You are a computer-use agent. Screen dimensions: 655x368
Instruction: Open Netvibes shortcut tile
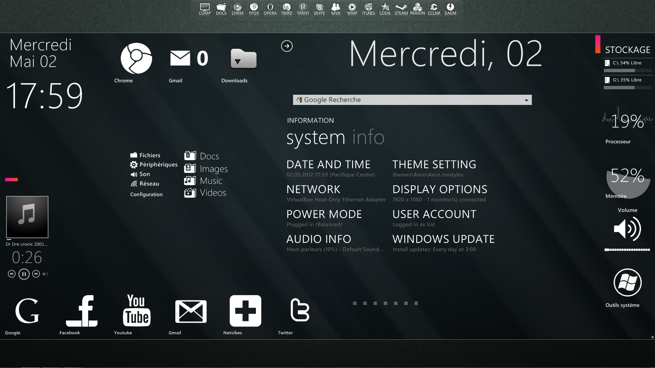coord(245,311)
